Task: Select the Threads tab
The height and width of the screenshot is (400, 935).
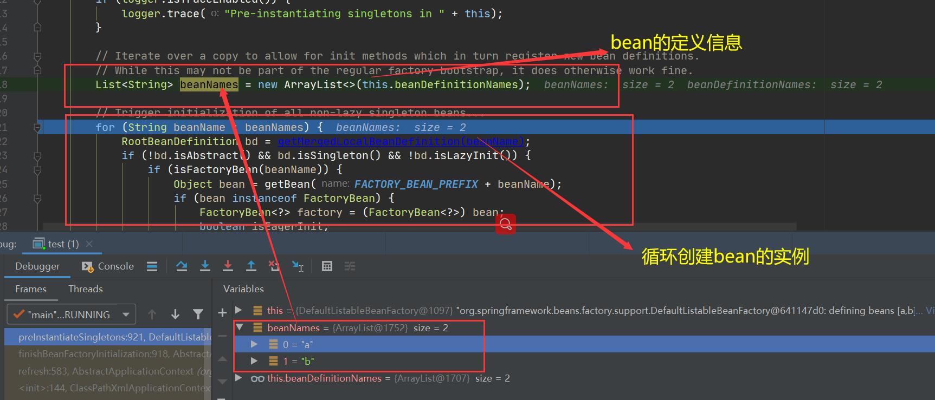Action: click(x=86, y=289)
